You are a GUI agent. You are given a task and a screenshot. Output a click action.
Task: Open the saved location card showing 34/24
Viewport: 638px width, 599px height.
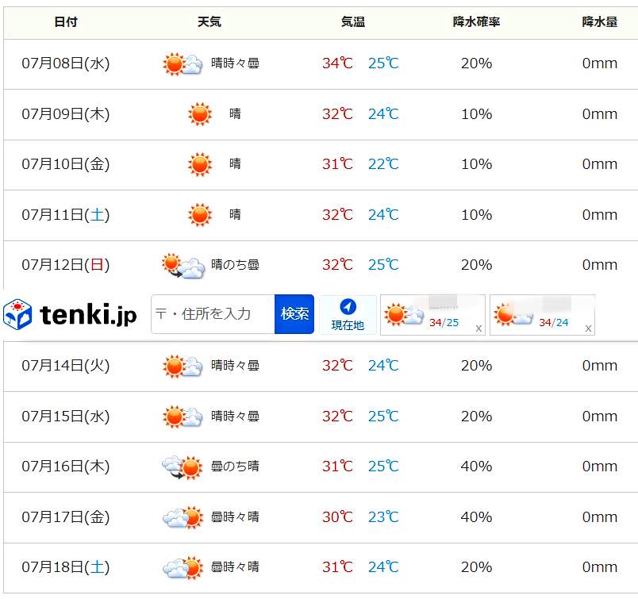pos(542,315)
